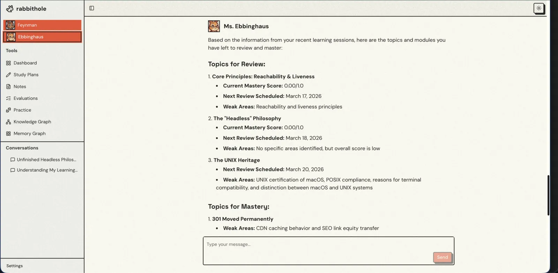Toggle the light/dark theme button
The height and width of the screenshot is (273, 558).
pyautogui.click(x=539, y=8)
